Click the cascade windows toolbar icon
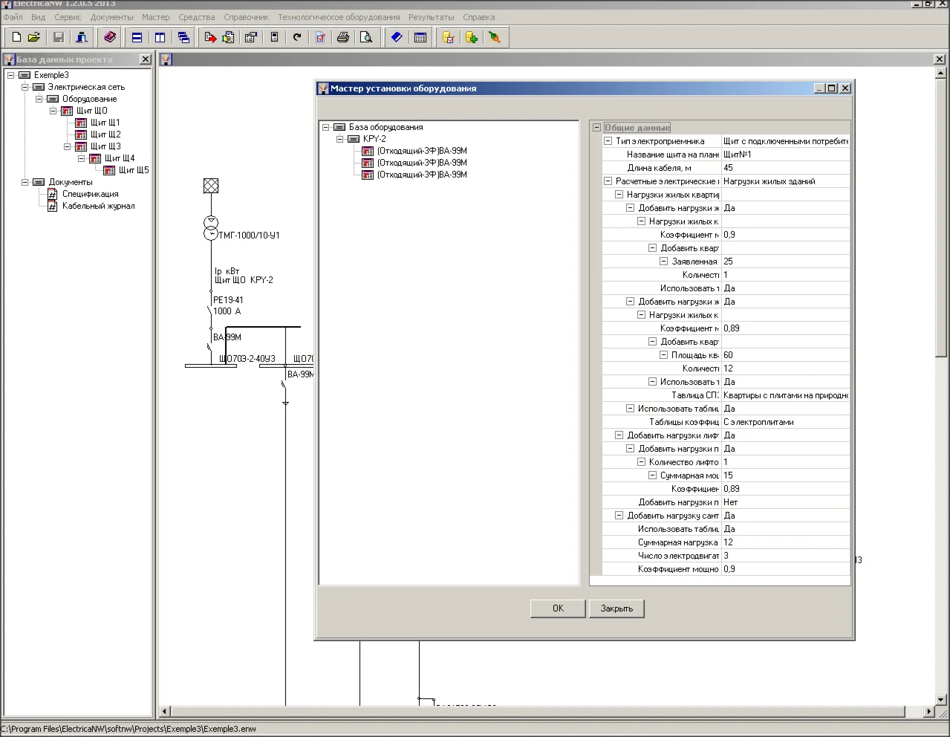Viewport: 950px width, 737px height. point(183,37)
